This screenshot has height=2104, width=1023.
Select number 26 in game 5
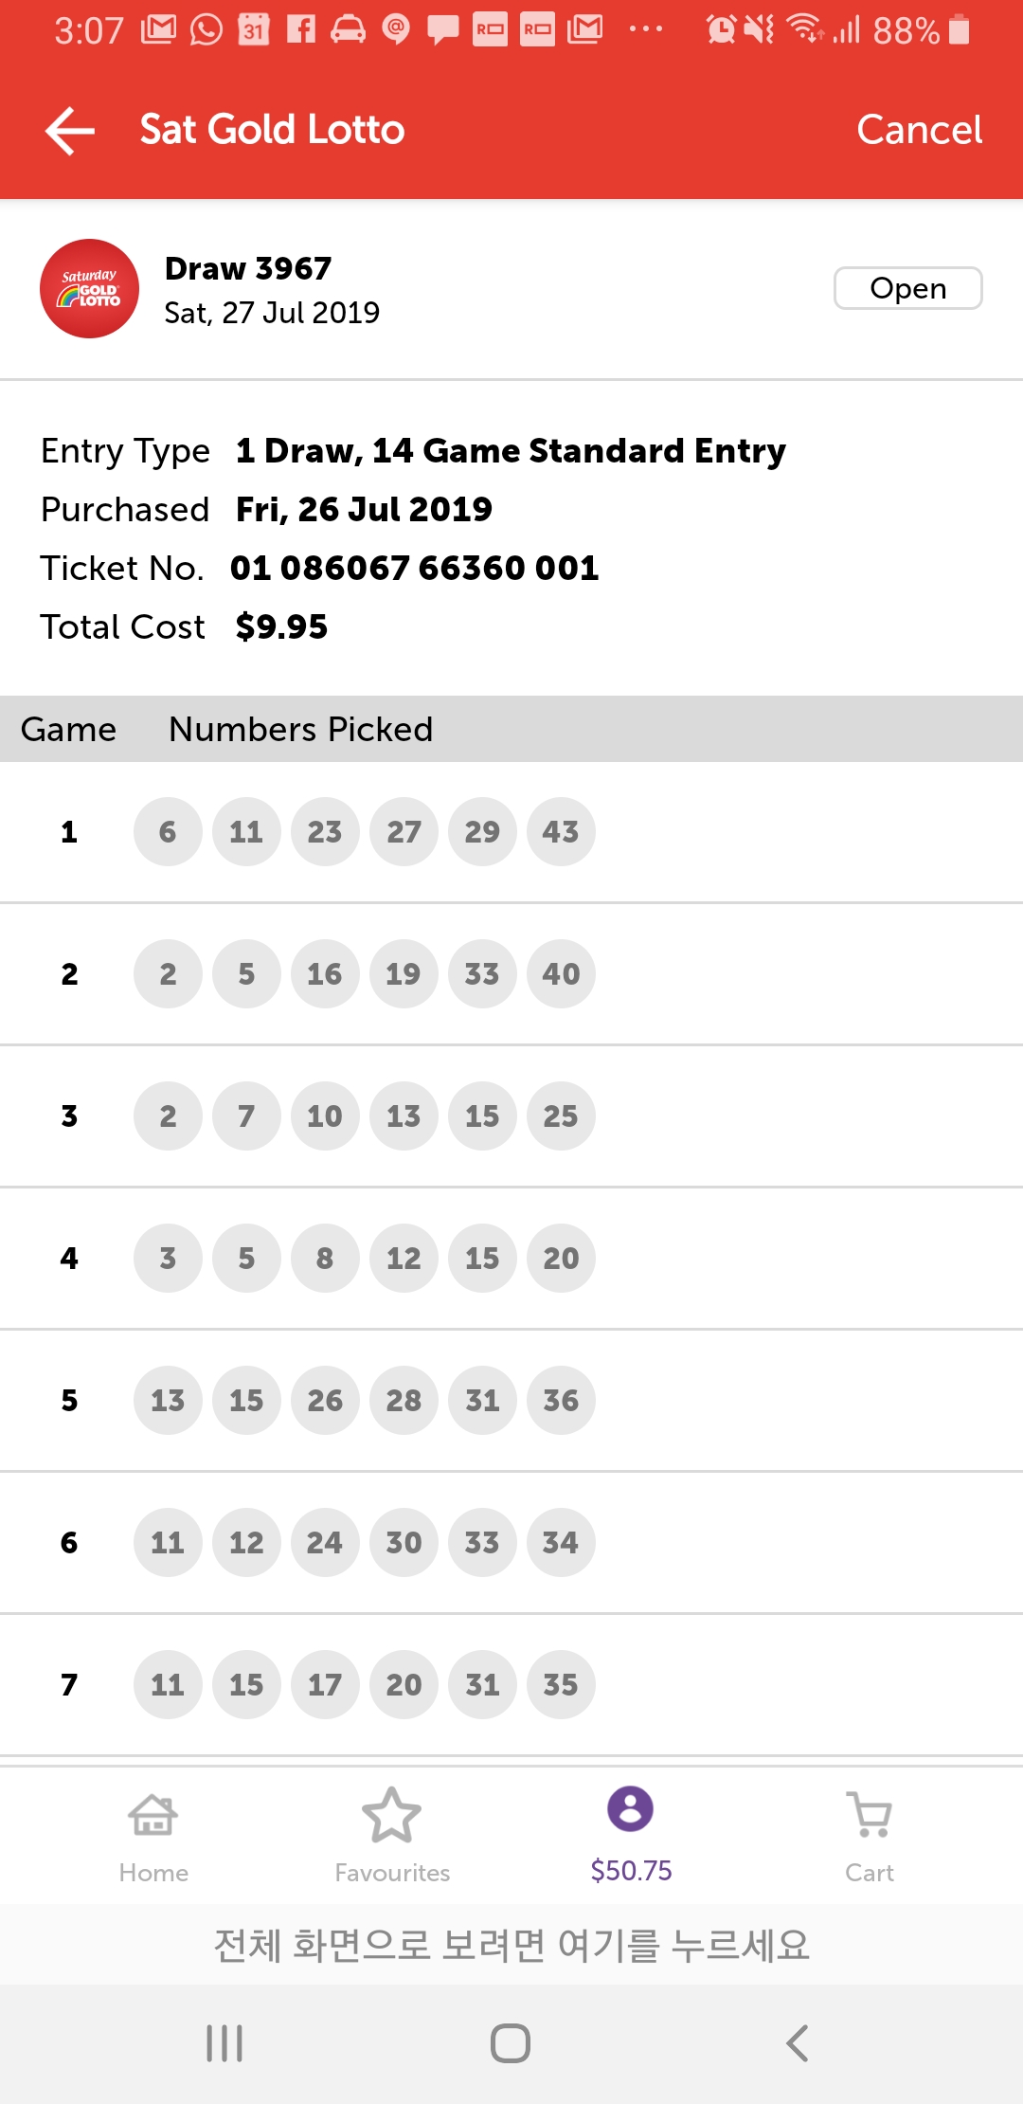coord(325,1401)
